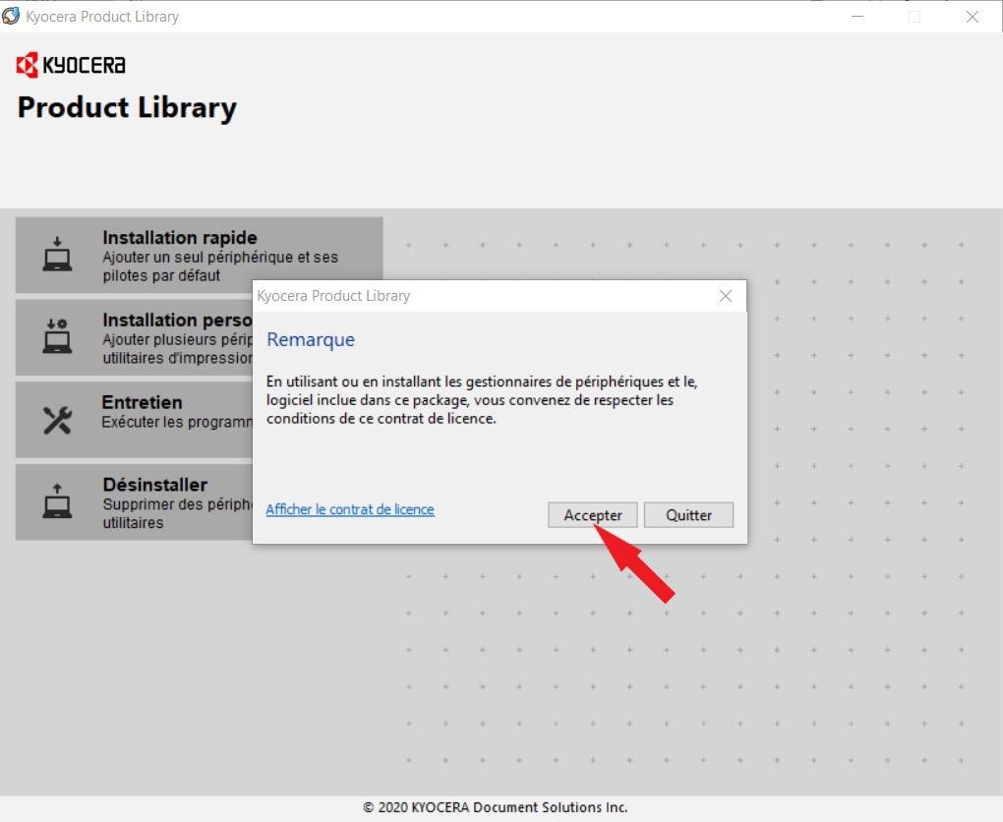Choose the Désinstaller menu label
This screenshot has width=1003, height=822.
pos(155,485)
